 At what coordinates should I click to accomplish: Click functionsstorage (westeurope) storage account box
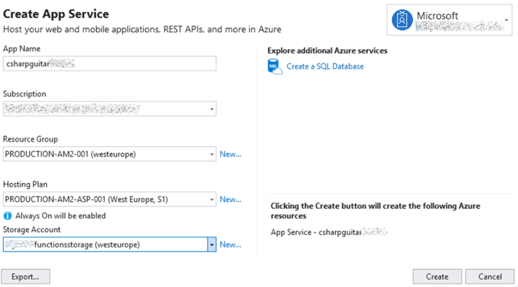click(x=110, y=244)
